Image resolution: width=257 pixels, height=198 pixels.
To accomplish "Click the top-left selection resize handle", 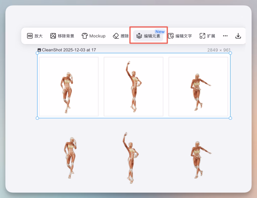I will coord(37,53).
